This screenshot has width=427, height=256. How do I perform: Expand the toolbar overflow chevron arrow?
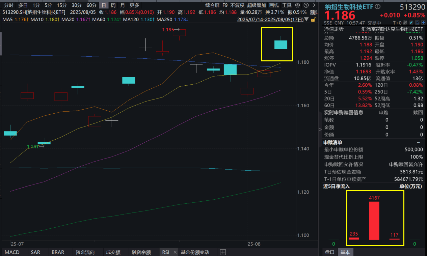pyautogui.click(x=314, y=5)
